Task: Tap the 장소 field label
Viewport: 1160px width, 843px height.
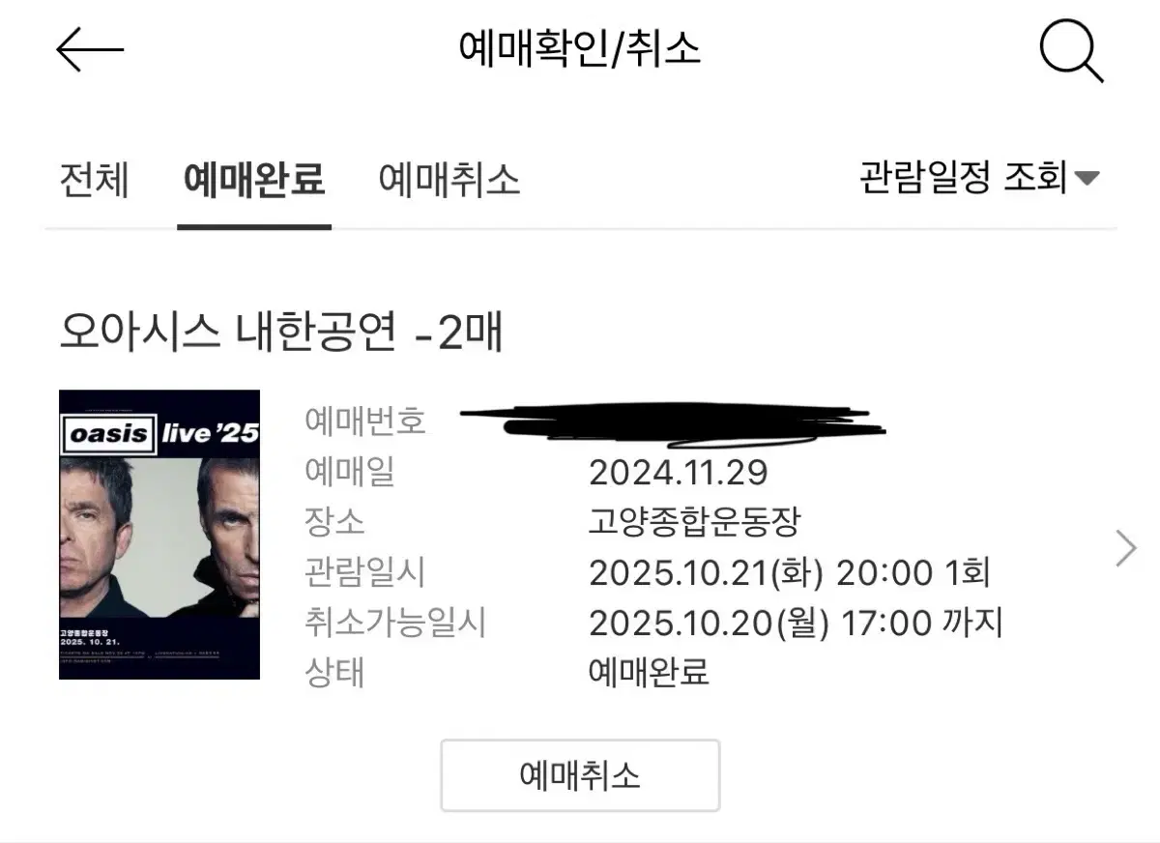Action: [x=334, y=523]
